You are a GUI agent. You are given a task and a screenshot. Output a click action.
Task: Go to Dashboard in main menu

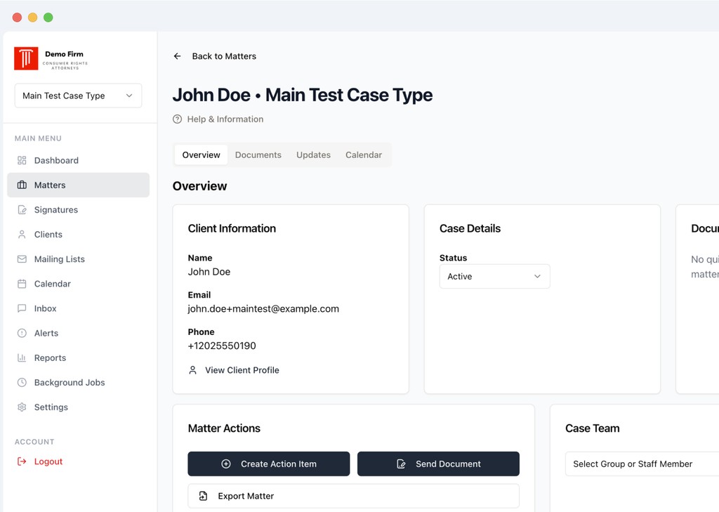pos(79,160)
